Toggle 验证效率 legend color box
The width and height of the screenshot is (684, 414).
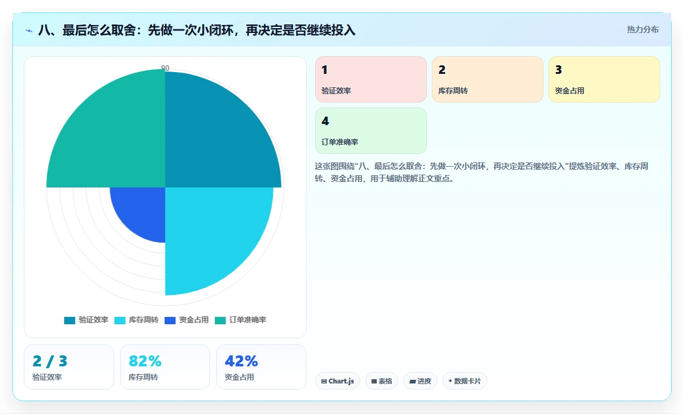point(70,320)
